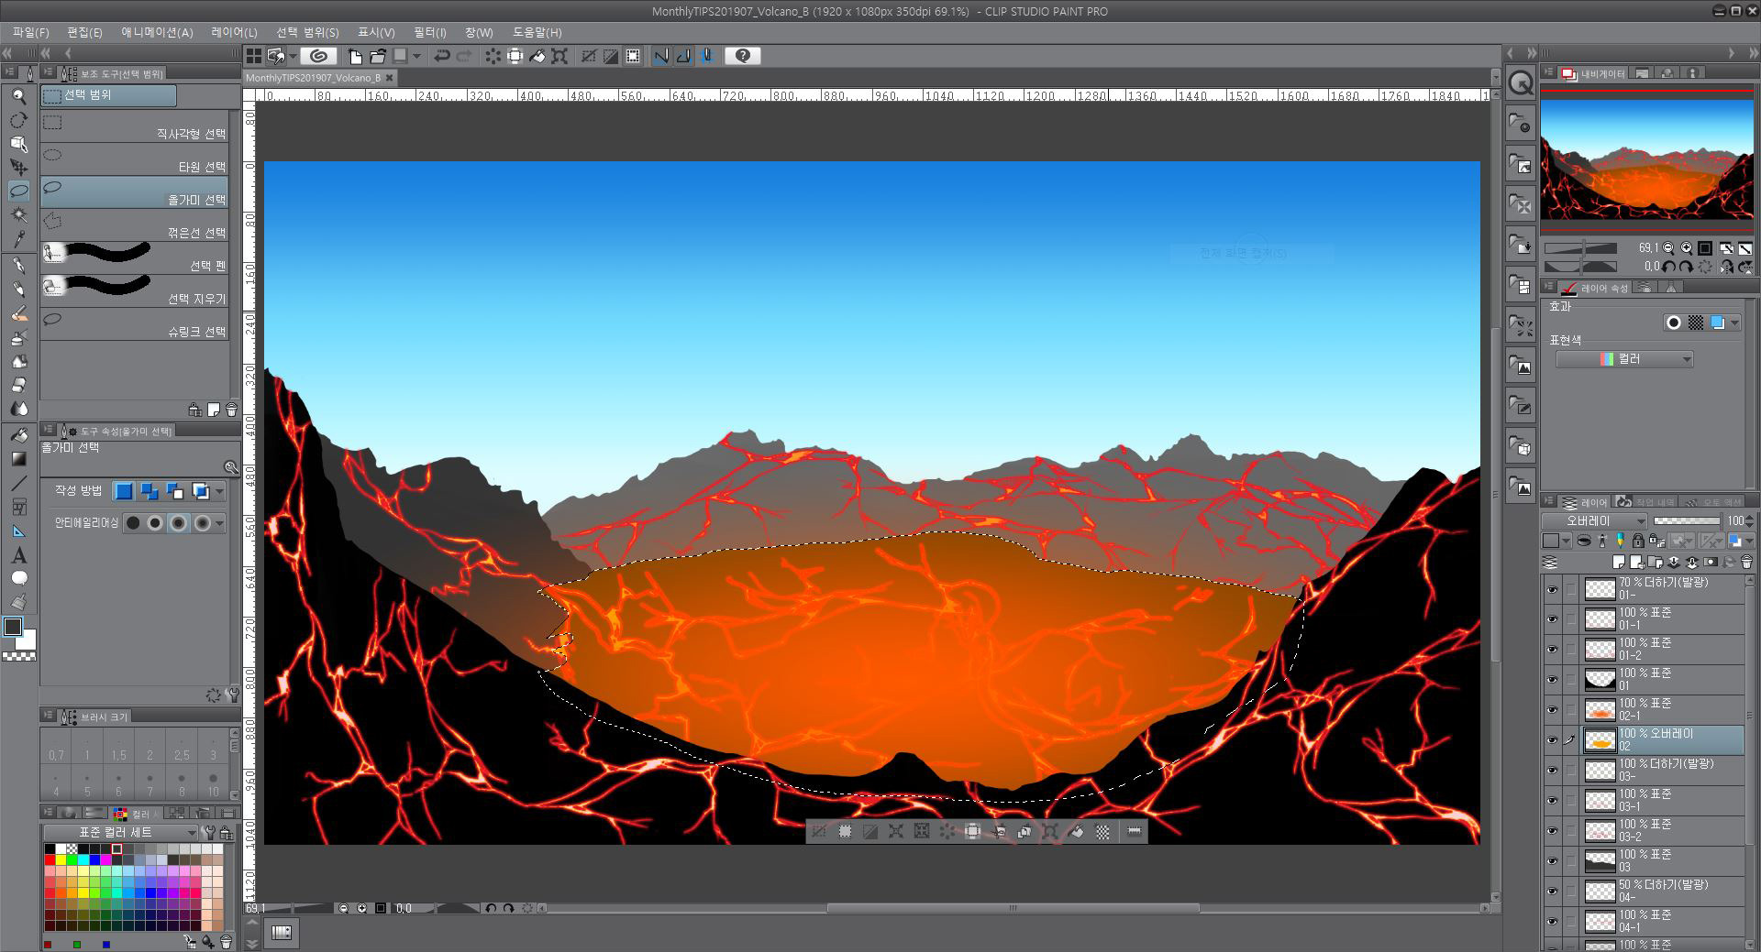This screenshot has width=1761, height=952.
Task: Toggle visibility of layer 03
Action: (1552, 861)
